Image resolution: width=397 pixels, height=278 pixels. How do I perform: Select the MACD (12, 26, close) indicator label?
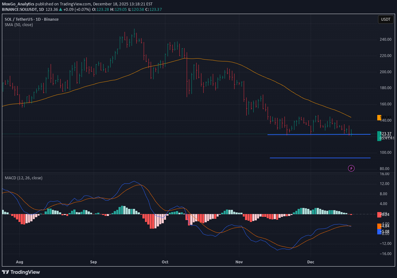pyautogui.click(x=24, y=178)
